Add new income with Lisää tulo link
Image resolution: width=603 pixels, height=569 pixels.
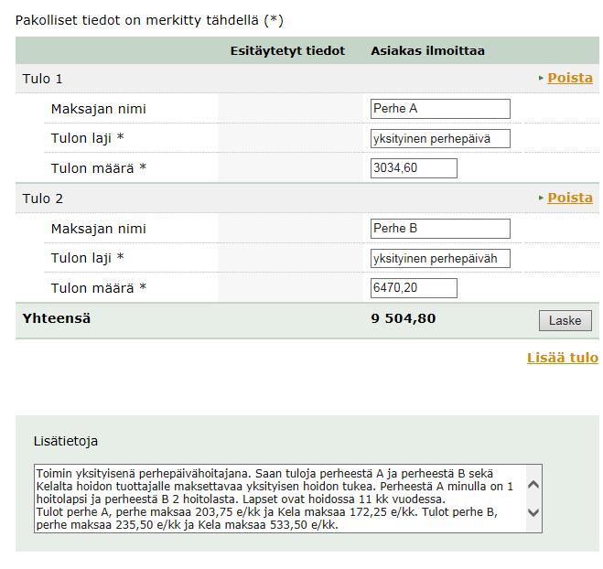pyautogui.click(x=563, y=358)
